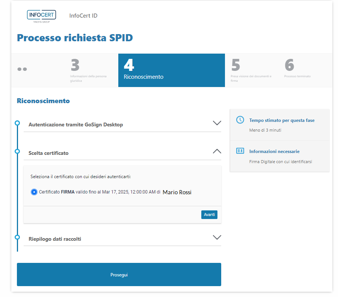The image size is (338, 297).
Task: Click the InfoCert ID header text
Action: point(83,16)
